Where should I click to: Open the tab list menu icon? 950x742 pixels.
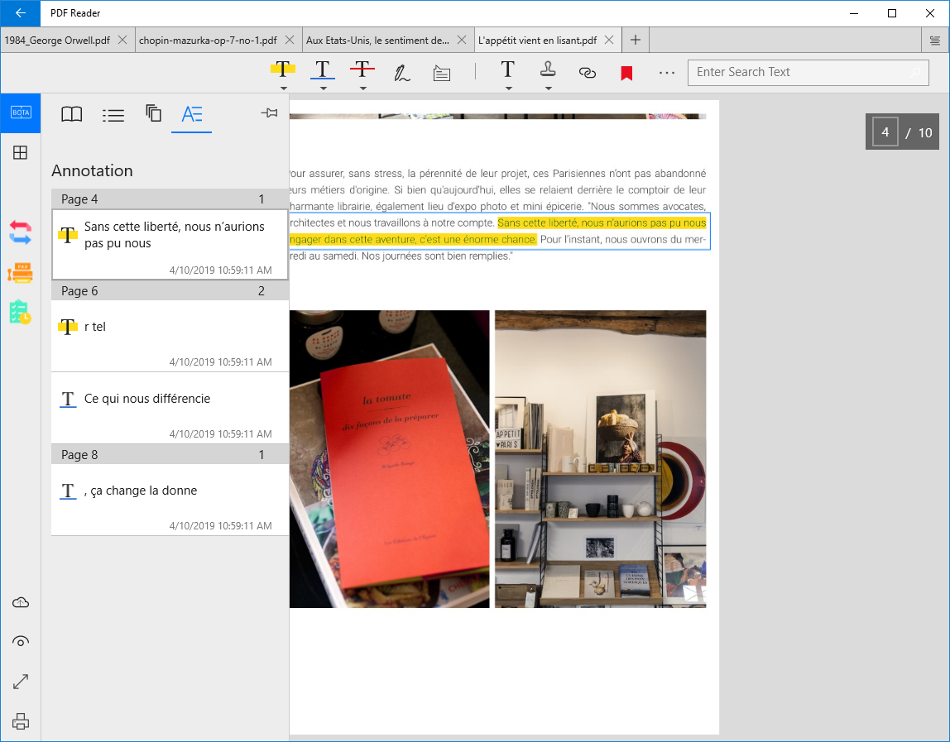[x=935, y=41]
